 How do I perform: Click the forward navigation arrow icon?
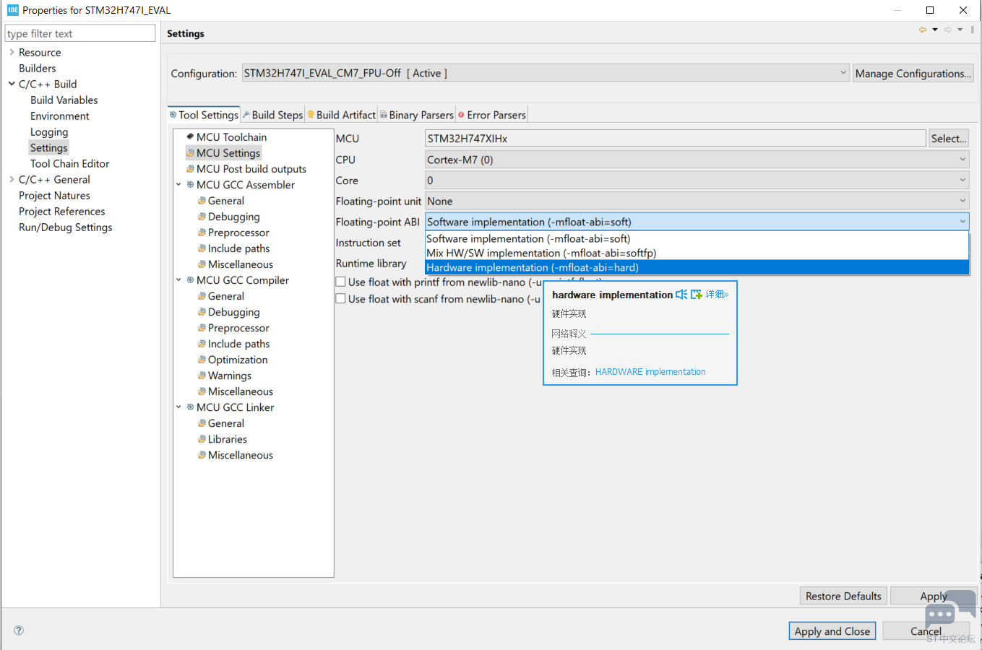(948, 30)
